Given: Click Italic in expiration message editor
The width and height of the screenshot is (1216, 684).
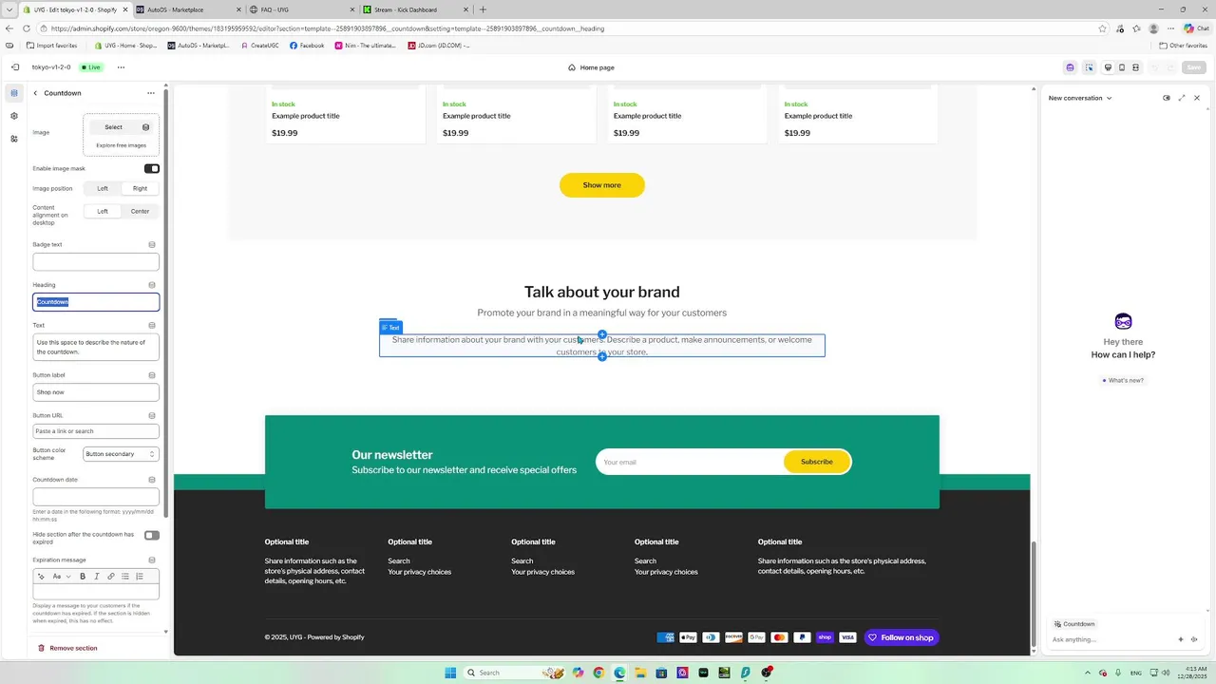Looking at the screenshot, I should pyautogui.click(x=96, y=576).
